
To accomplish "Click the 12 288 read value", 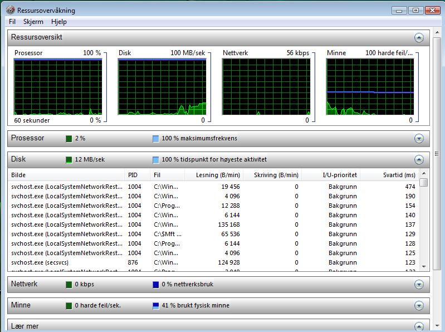I will click(x=231, y=206).
